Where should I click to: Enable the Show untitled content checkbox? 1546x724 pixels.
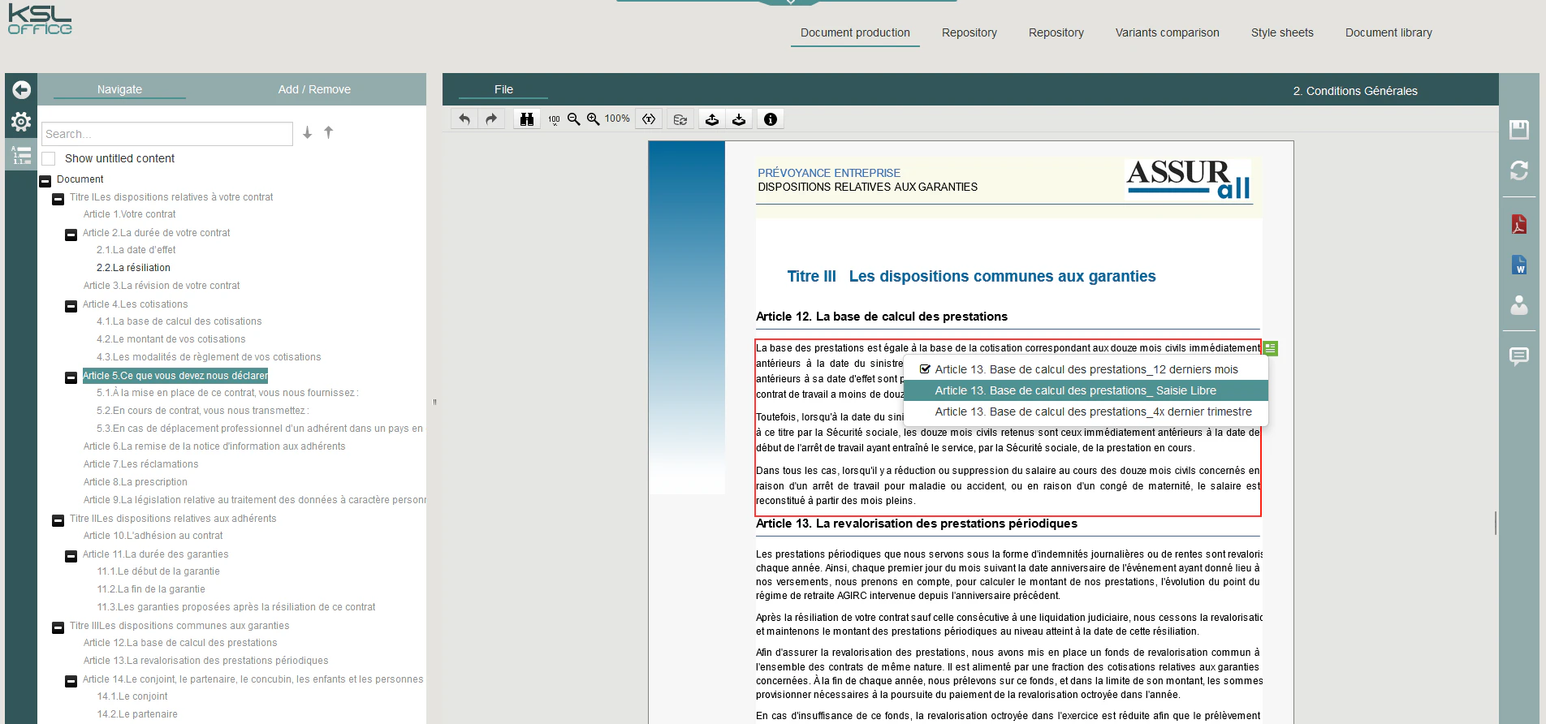[49, 159]
